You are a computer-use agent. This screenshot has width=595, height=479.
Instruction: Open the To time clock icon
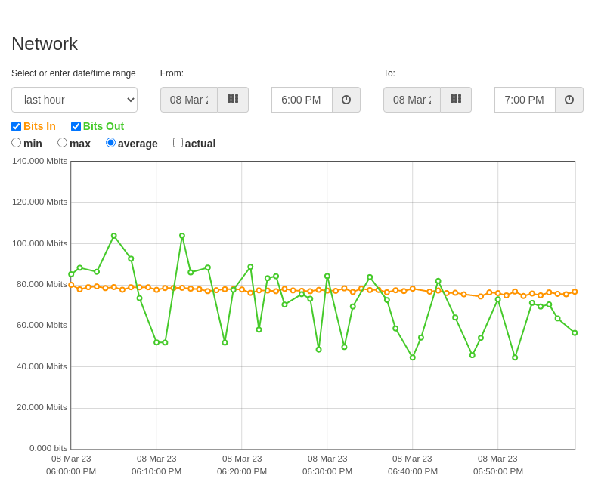point(569,100)
